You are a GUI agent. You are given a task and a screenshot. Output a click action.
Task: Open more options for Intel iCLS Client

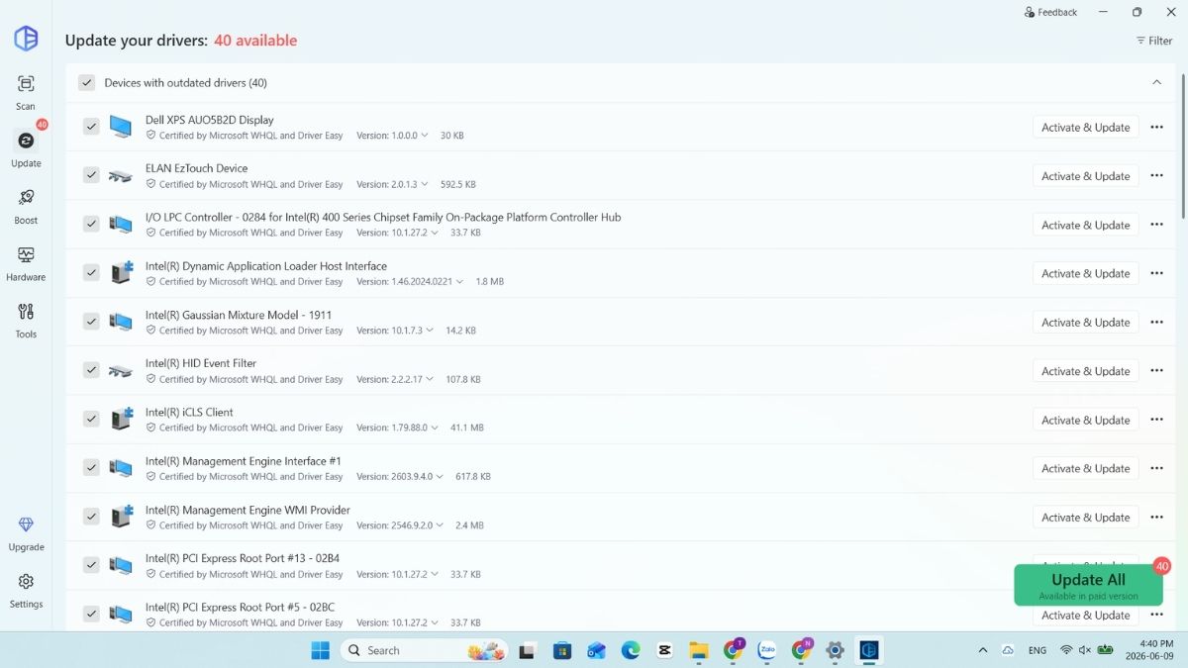tap(1156, 419)
